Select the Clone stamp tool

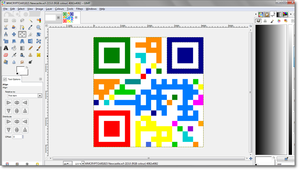click(x=30, y=55)
